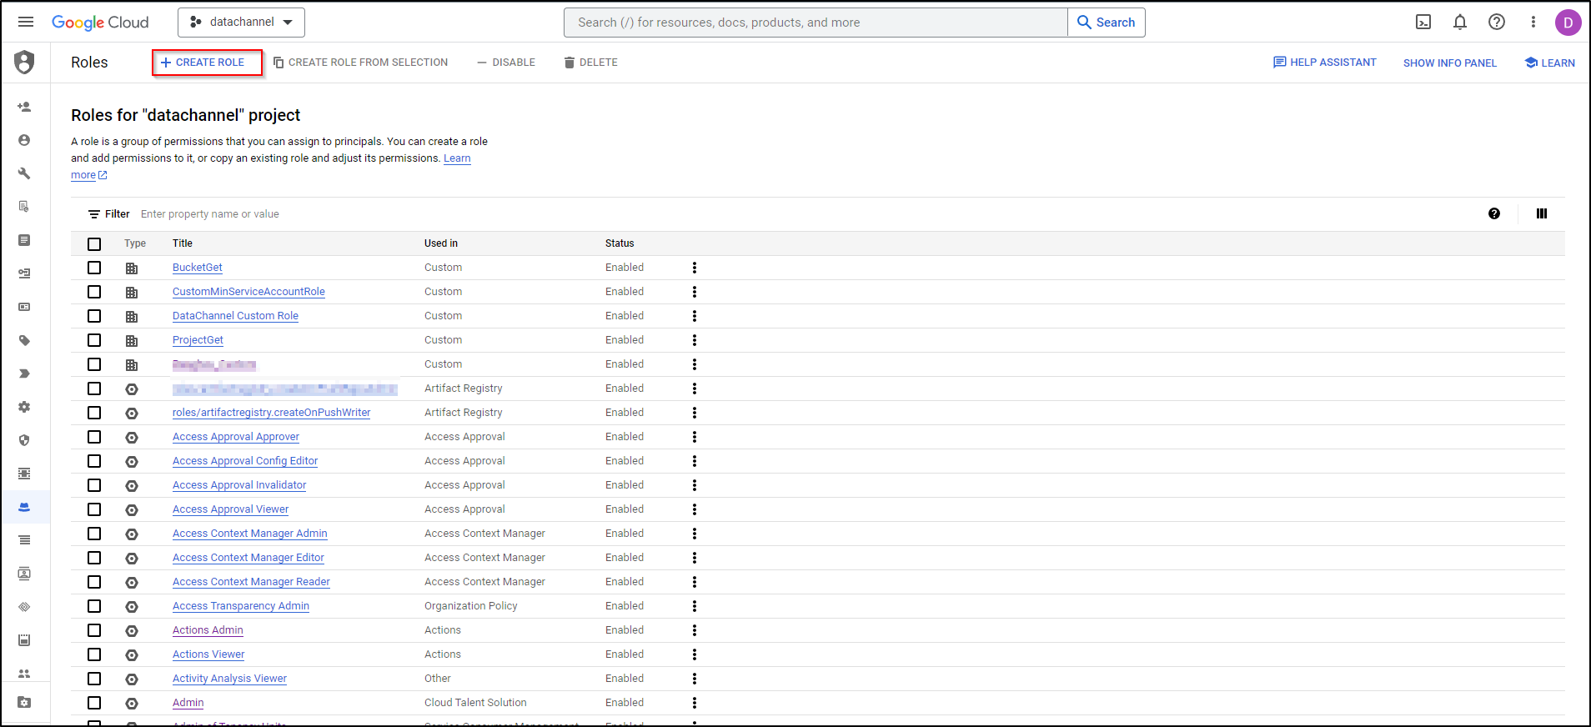The height and width of the screenshot is (727, 1591).
Task: Toggle the select-all checkbox in header
Action: [94, 244]
